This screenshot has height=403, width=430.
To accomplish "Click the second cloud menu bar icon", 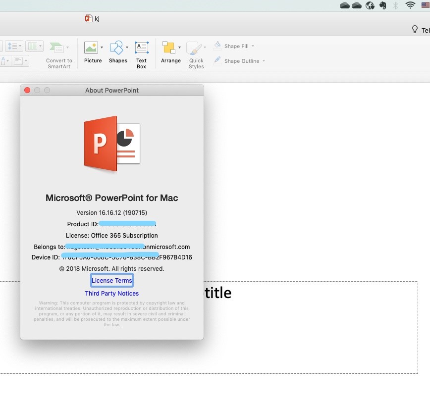I will 357,5.
